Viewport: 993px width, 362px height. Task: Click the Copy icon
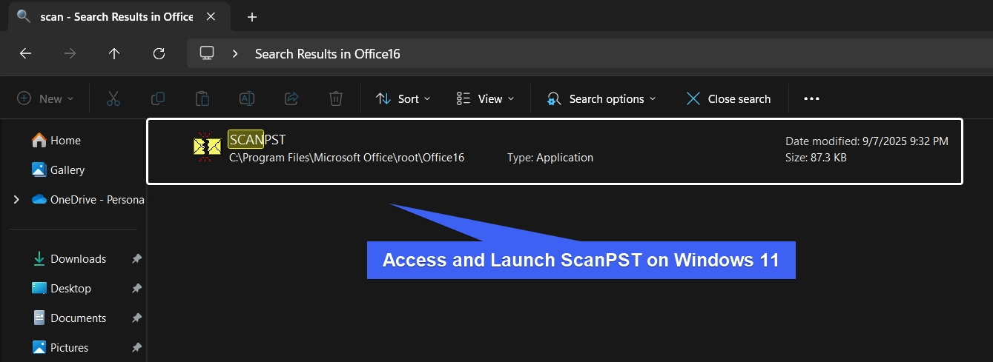[157, 98]
